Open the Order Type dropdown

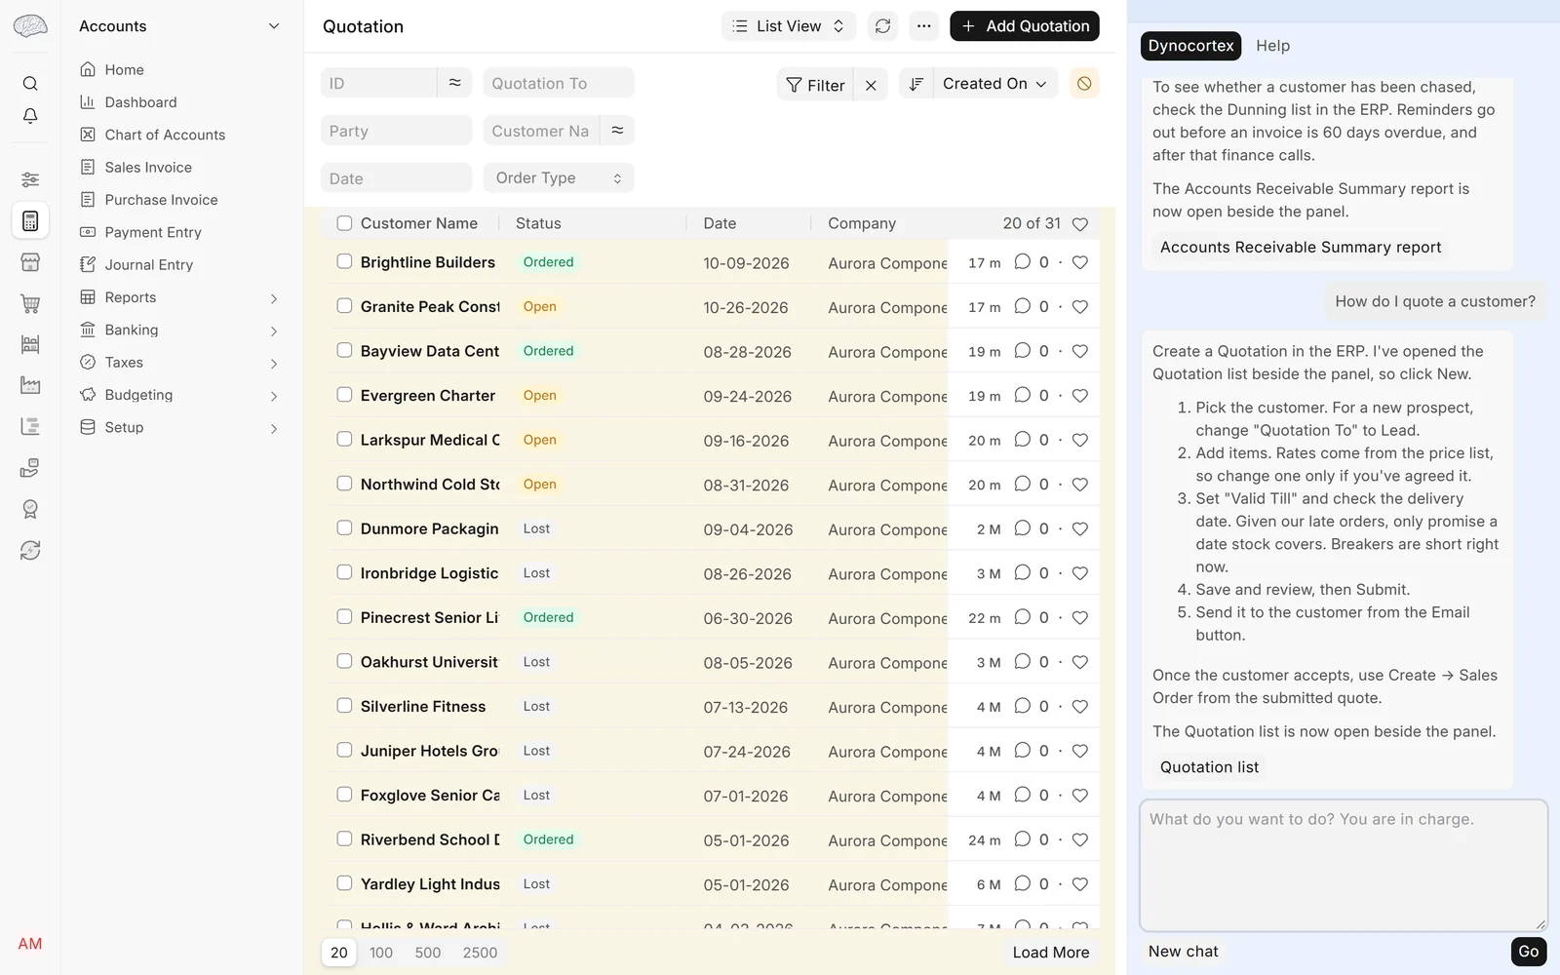(559, 177)
